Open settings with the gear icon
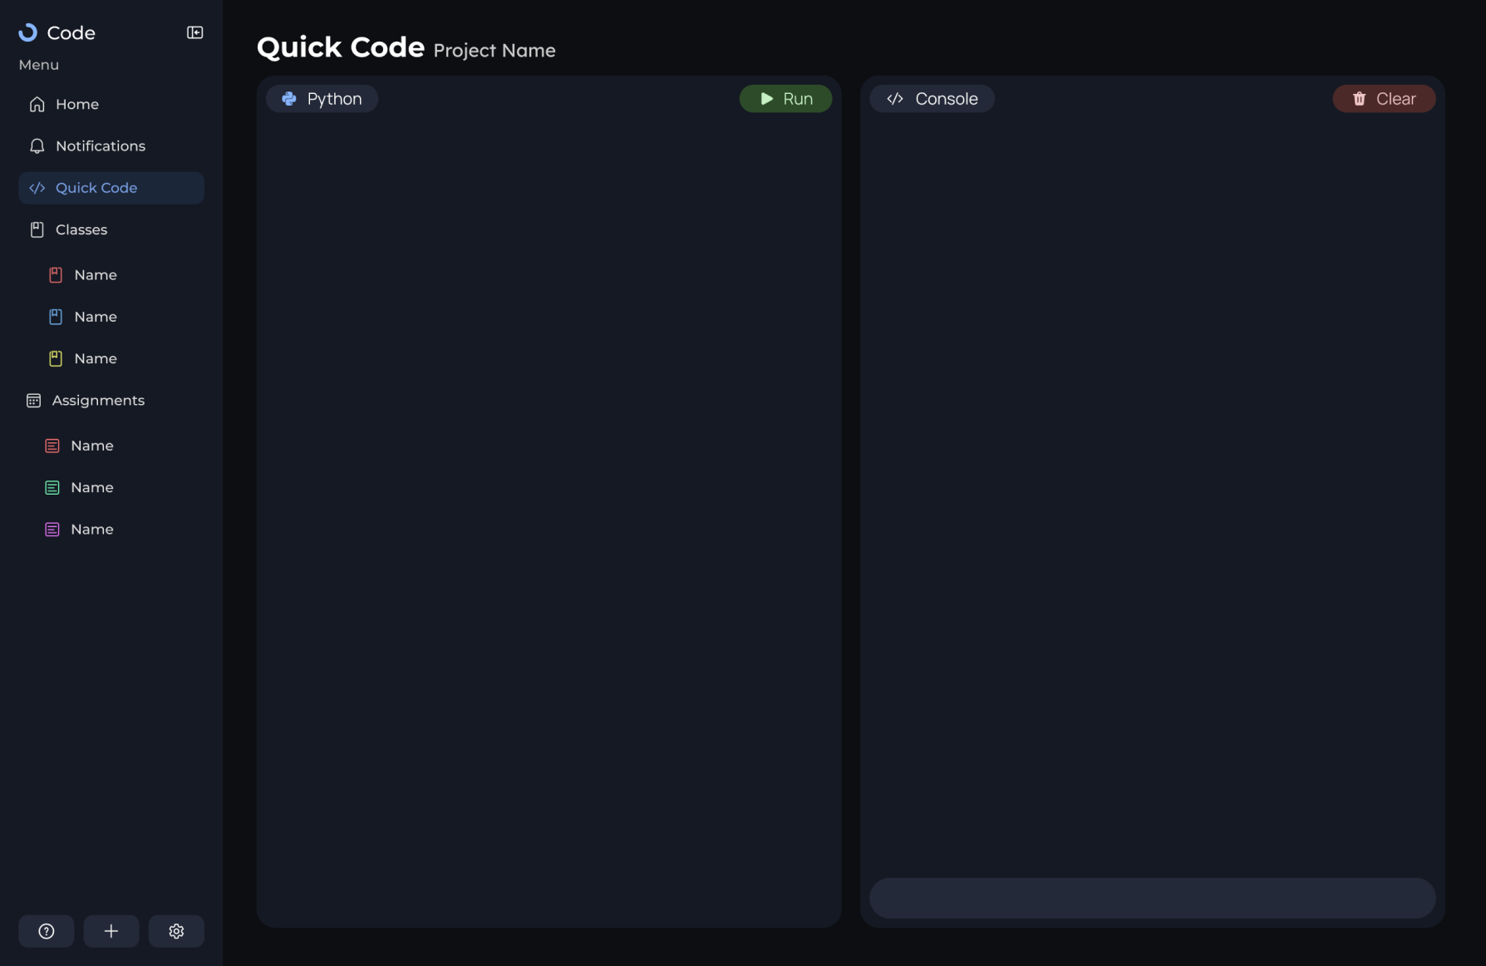Viewport: 1486px width, 966px height. click(176, 931)
